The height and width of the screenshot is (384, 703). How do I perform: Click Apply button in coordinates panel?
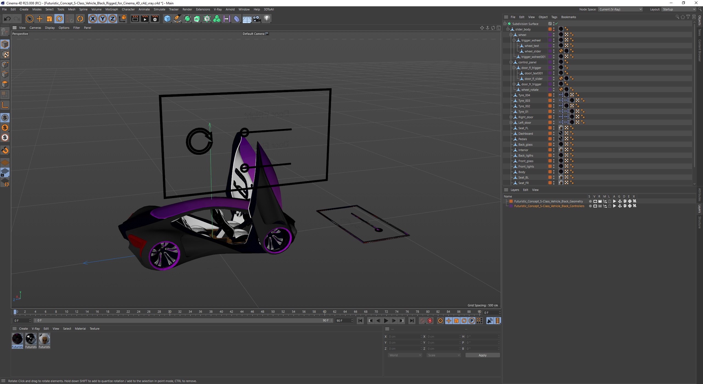[482, 355]
